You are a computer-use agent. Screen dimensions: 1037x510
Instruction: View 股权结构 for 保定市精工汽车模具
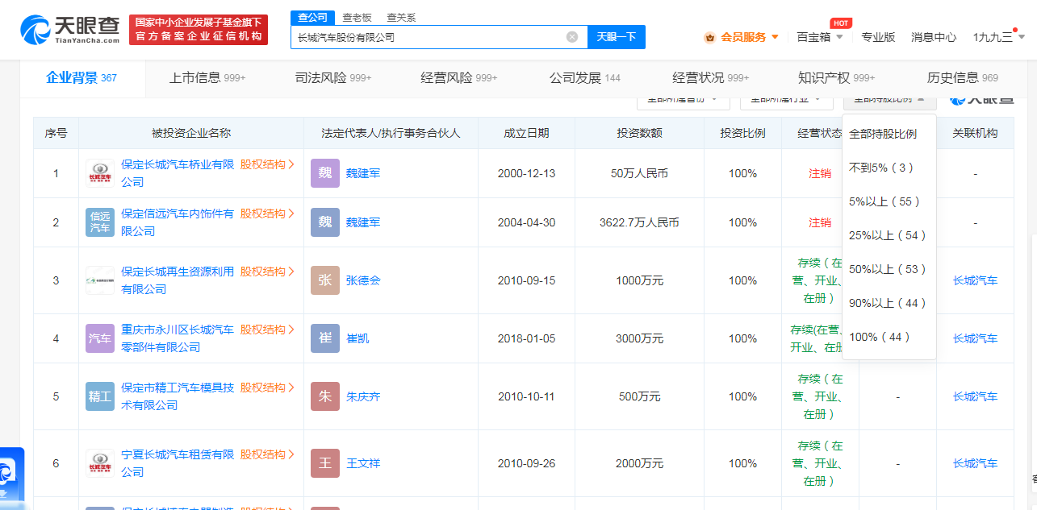(x=267, y=388)
